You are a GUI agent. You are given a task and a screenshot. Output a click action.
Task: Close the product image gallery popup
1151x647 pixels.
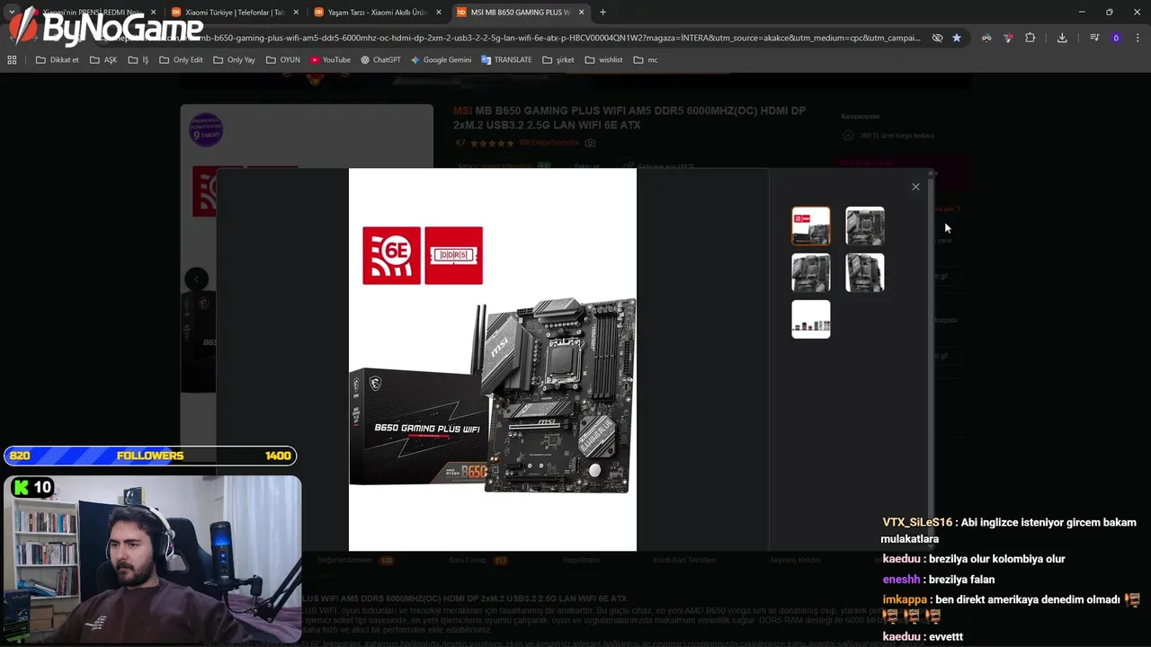click(915, 187)
